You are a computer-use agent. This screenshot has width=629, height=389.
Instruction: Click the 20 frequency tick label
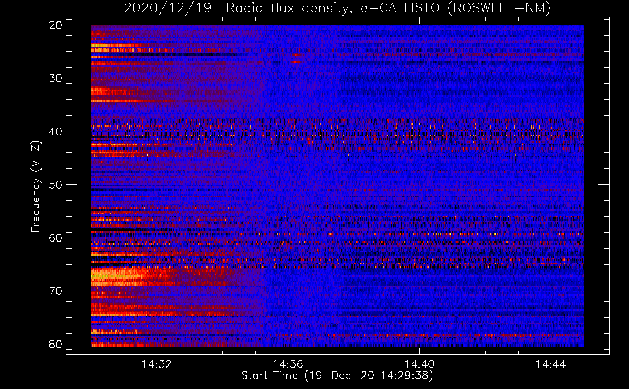tap(56, 25)
